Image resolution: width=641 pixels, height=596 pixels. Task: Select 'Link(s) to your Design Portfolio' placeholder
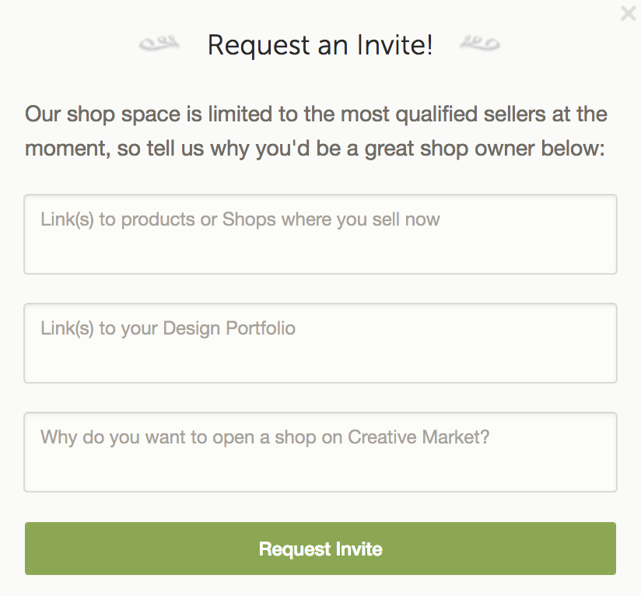pyautogui.click(x=167, y=328)
